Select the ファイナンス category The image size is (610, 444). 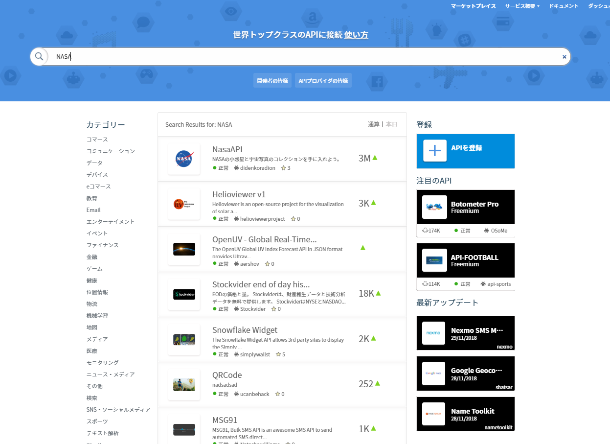pyautogui.click(x=103, y=245)
